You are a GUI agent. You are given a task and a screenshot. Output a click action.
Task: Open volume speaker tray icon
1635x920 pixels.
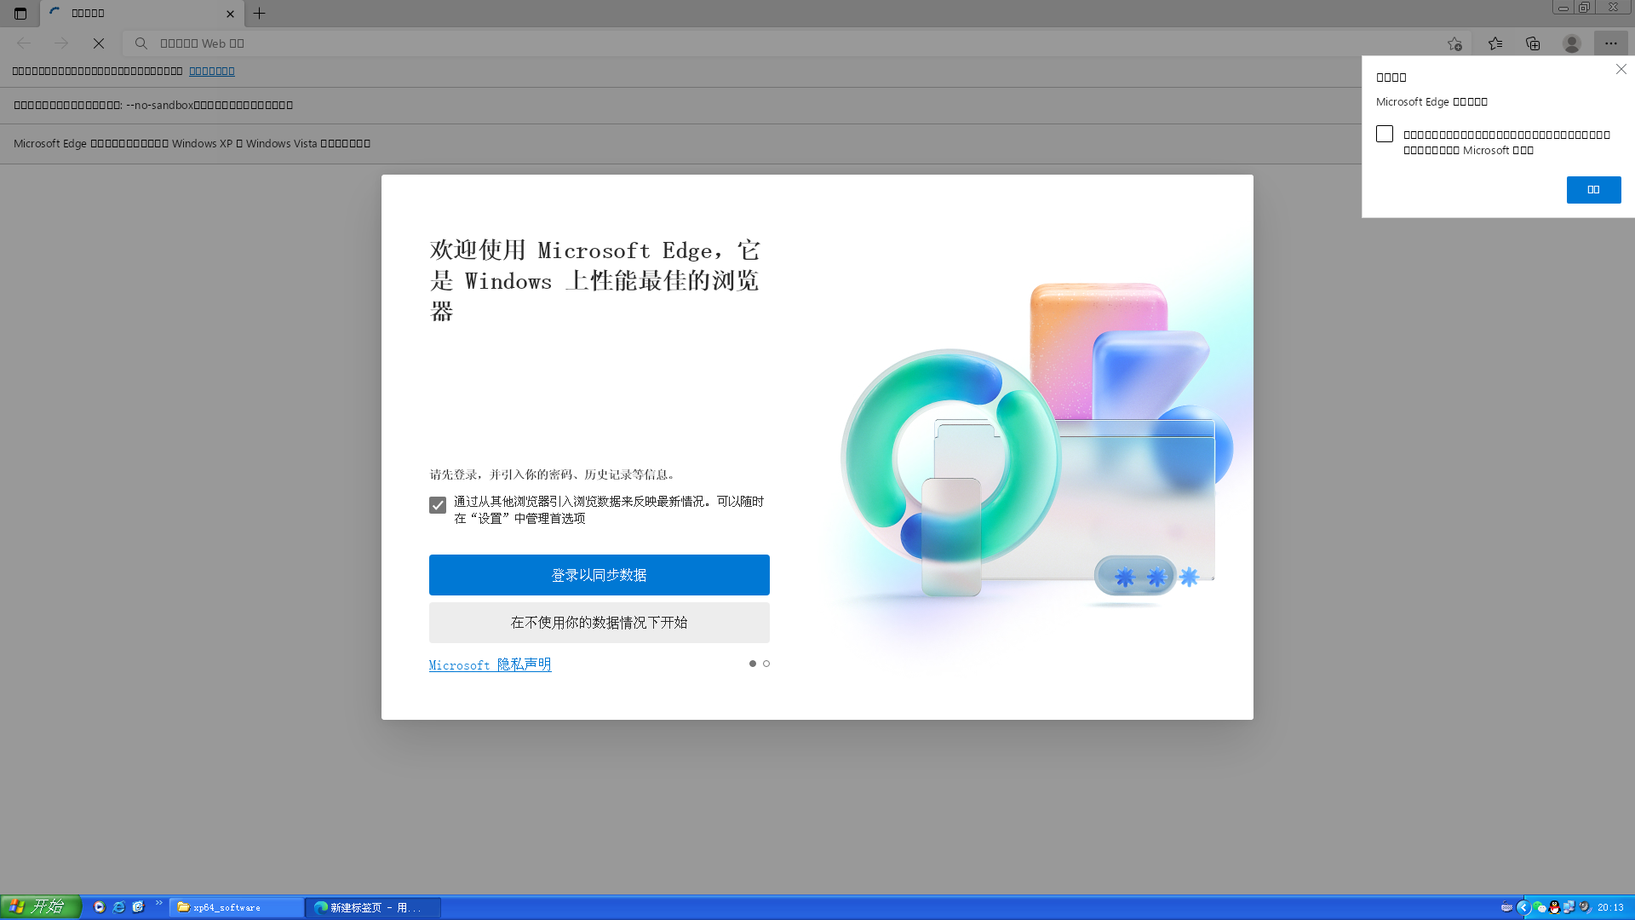click(x=1584, y=908)
